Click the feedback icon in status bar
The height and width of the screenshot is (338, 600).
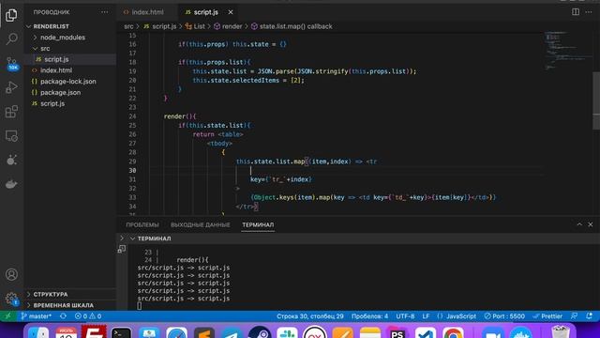click(574, 316)
